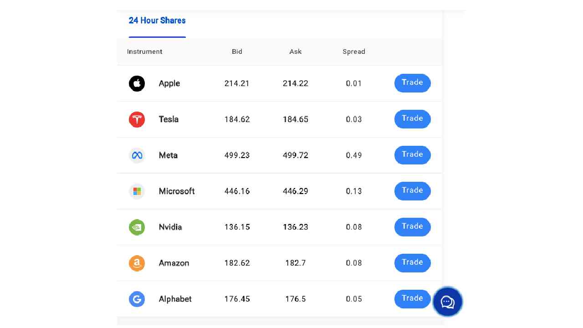Click the Apple logo icon
Image resolution: width=583 pixels, height=328 pixels.
[137, 83]
